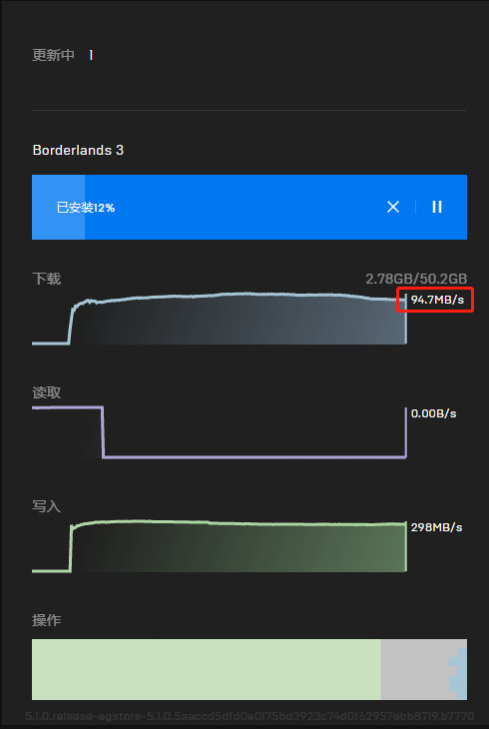Click the 写入 write label
Screen dimensions: 489x729
(47, 506)
